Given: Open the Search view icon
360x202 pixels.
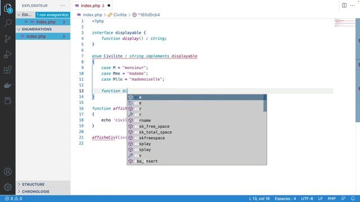Looking at the screenshot, I should (x=8, y=23).
